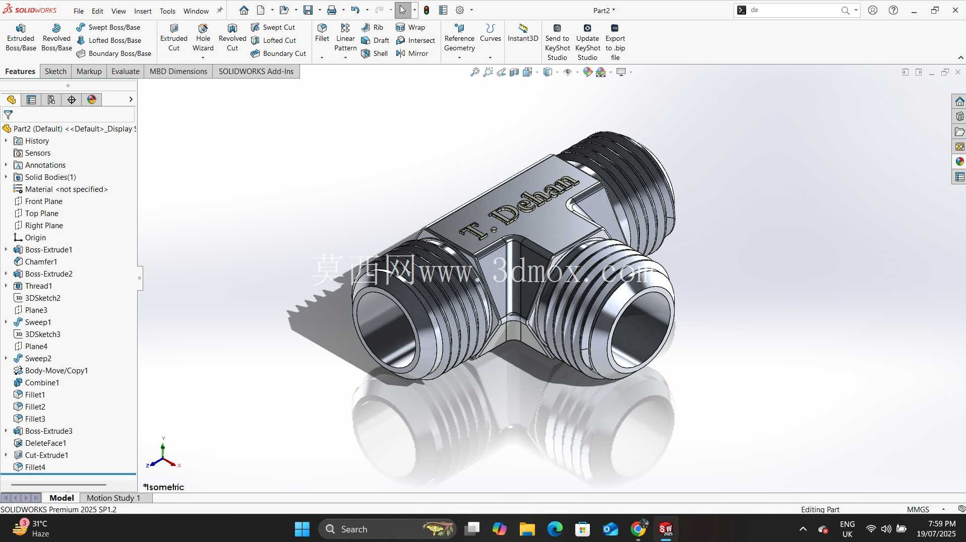Click the Edit Appearance color ball
966x542 pixels.
click(587, 72)
